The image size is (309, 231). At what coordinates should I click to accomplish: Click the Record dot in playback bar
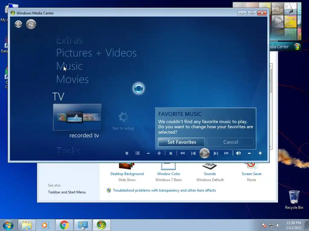pos(127,153)
